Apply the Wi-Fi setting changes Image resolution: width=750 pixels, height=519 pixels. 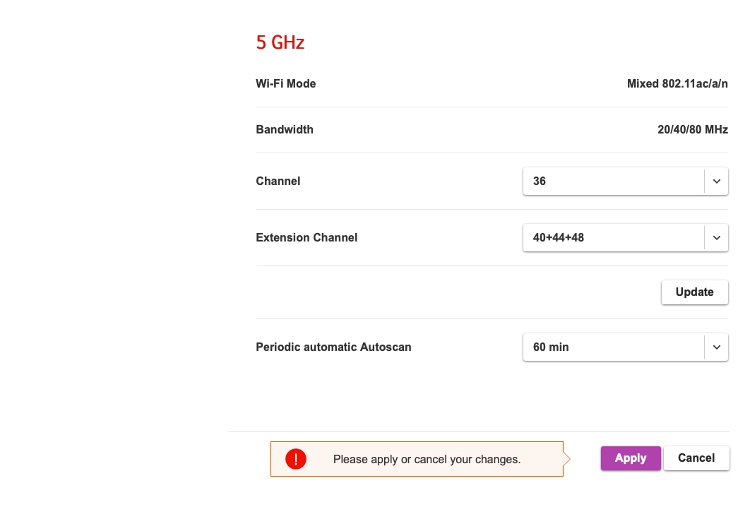pyautogui.click(x=631, y=458)
